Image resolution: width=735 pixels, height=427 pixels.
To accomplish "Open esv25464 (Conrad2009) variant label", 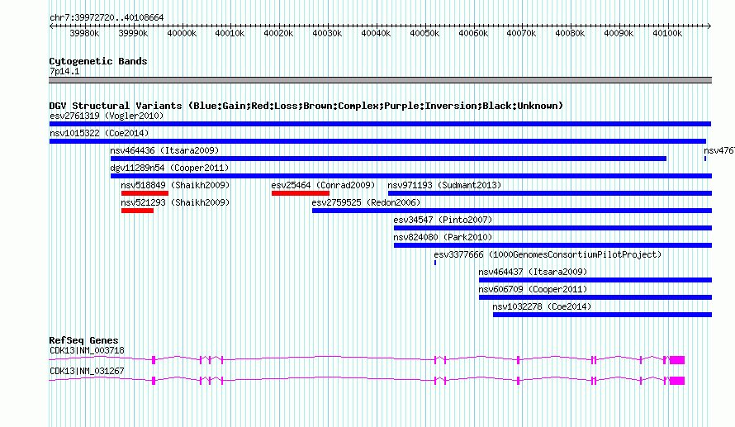I will tap(324, 185).
